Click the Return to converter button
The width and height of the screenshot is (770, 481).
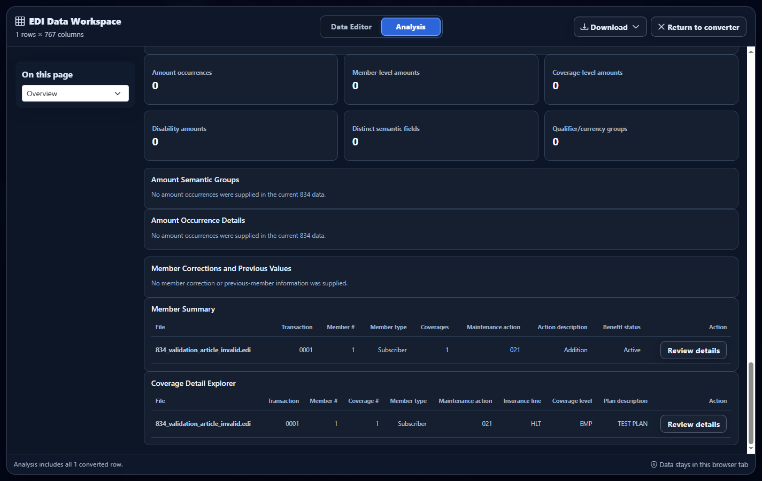click(698, 27)
